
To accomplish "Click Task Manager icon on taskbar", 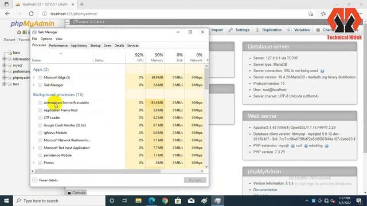I will (218, 201).
